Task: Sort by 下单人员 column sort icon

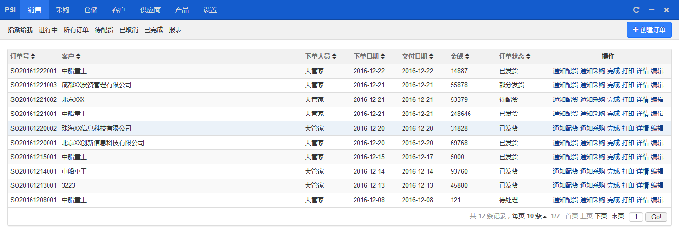Action: [334, 57]
